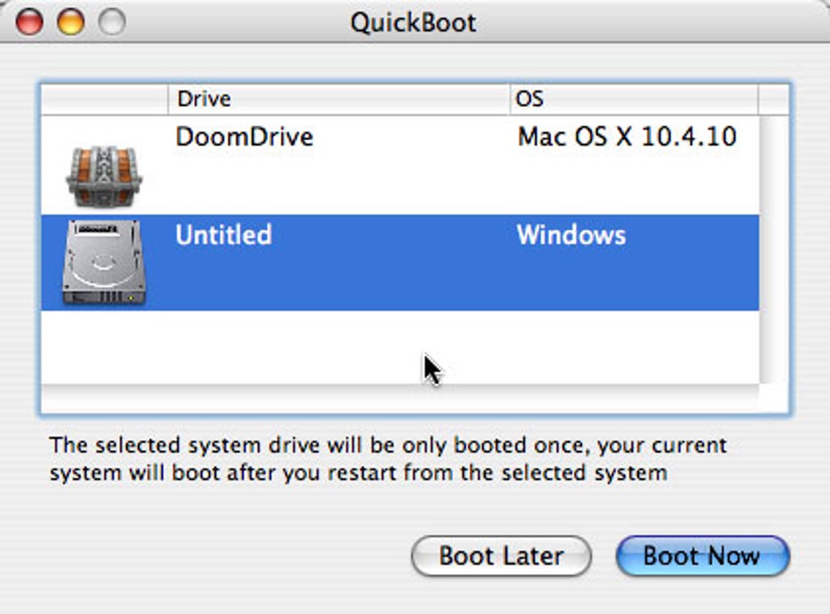The height and width of the screenshot is (614, 830).
Task: Click the gray zoom window button
Action: click(111, 22)
